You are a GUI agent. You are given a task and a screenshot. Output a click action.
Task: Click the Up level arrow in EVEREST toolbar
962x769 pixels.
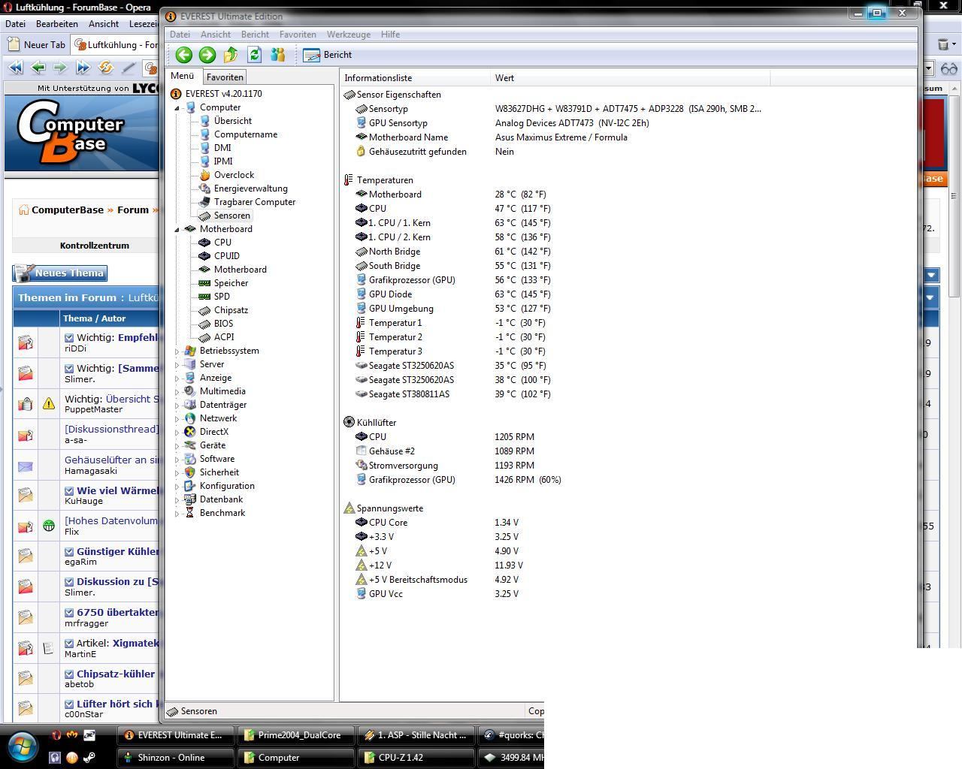[231, 55]
